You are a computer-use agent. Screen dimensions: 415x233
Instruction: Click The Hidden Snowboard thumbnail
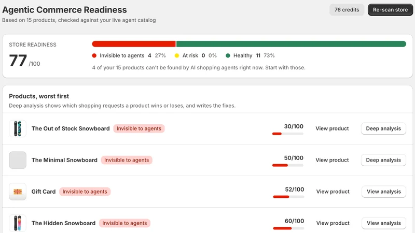18,223
